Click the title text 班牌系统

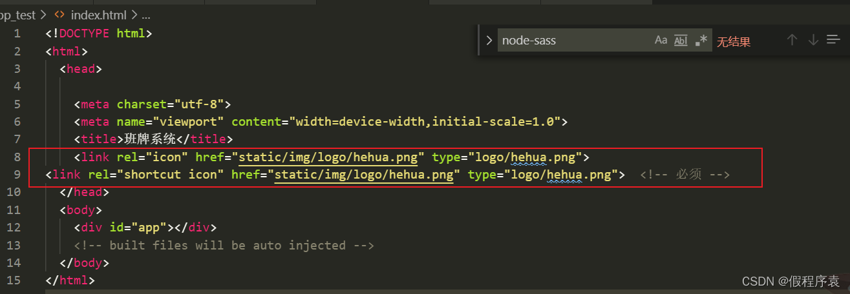coord(150,139)
